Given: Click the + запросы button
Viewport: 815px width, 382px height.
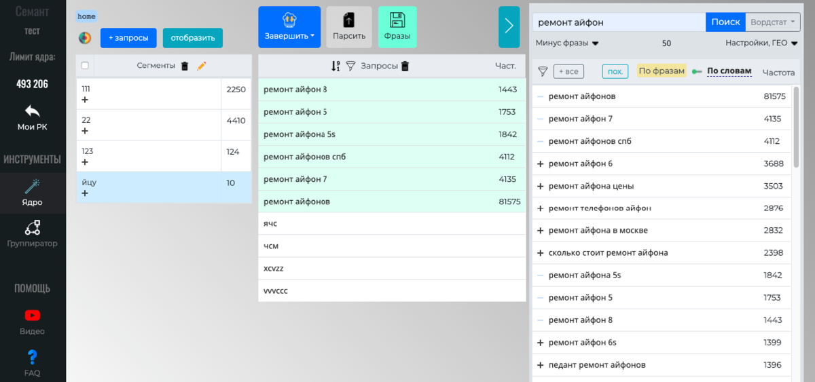Looking at the screenshot, I should coord(129,38).
